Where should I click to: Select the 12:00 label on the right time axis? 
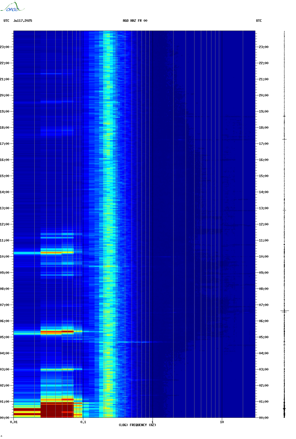264,224
